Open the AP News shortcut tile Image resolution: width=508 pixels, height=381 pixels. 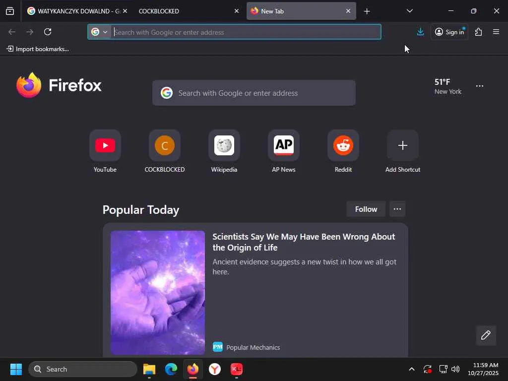point(284,145)
